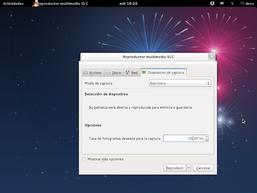Click the 'Opciones' heading

point(93,125)
